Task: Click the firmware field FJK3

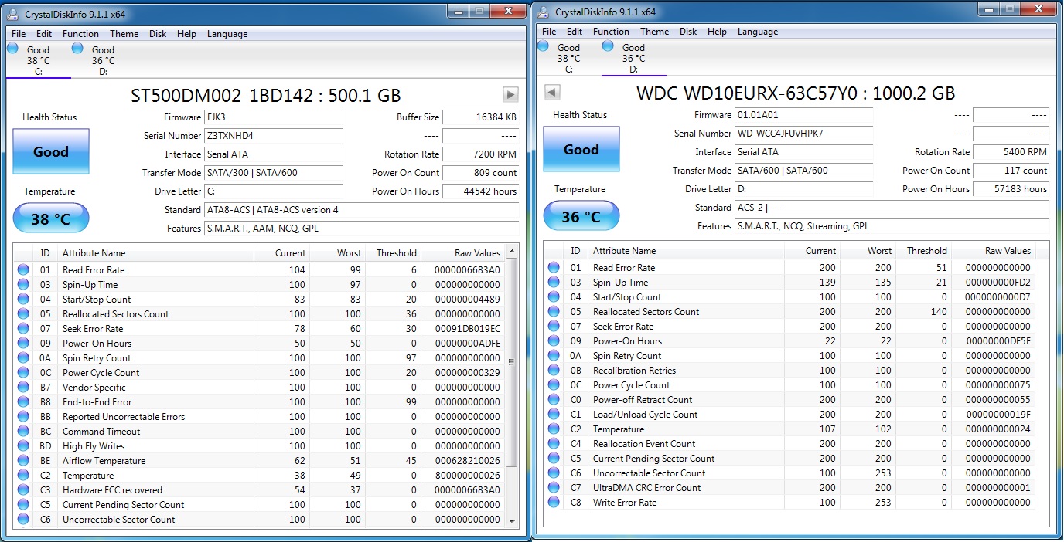Action: pyautogui.click(x=273, y=117)
